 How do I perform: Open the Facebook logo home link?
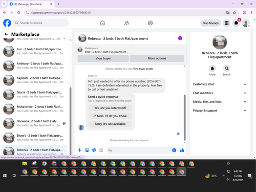coord(7,23)
